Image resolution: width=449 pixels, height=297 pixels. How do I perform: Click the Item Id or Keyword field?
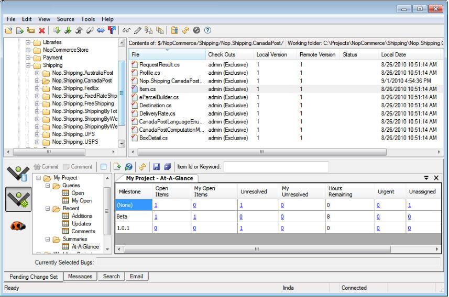pos(276,167)
